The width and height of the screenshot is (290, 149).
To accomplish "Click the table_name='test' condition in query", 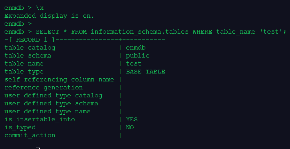I will (x=251, y=32).
